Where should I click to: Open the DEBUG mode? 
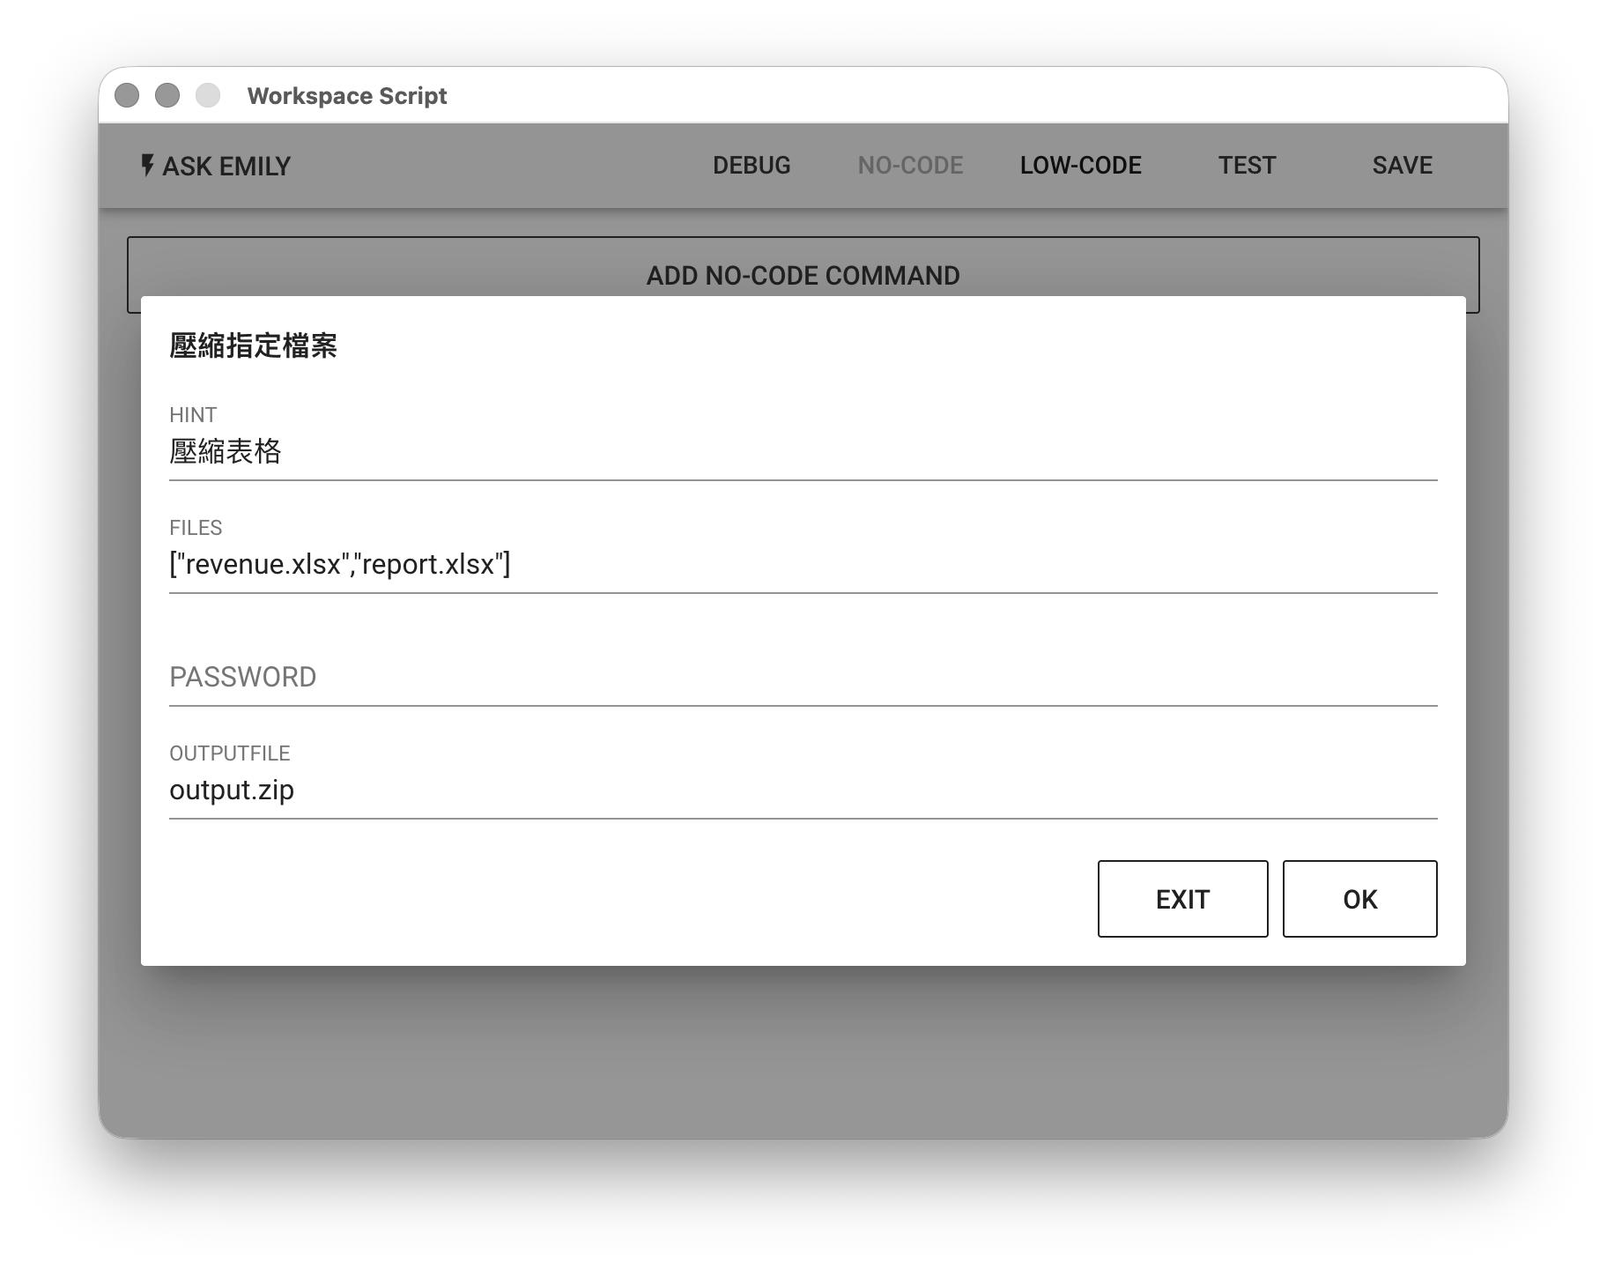point(751,166)
